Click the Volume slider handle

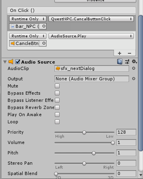(113, 143)
